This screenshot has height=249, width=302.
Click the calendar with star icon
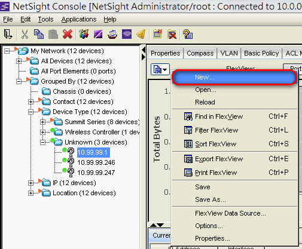click(x=158, y=34)
